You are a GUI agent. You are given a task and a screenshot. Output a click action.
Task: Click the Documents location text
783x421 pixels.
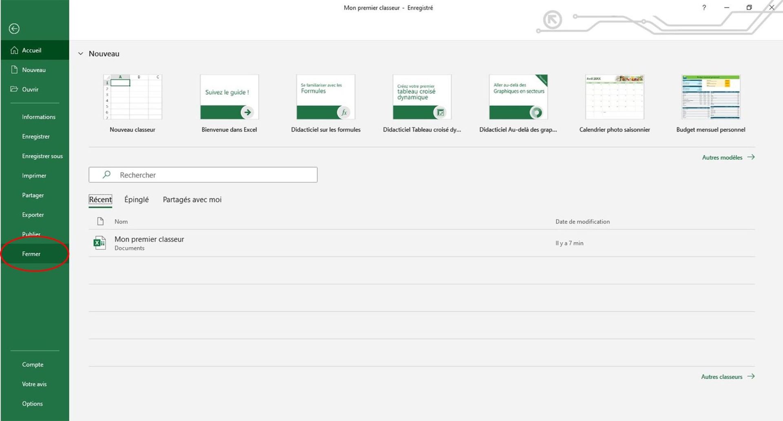click(129, 248)
